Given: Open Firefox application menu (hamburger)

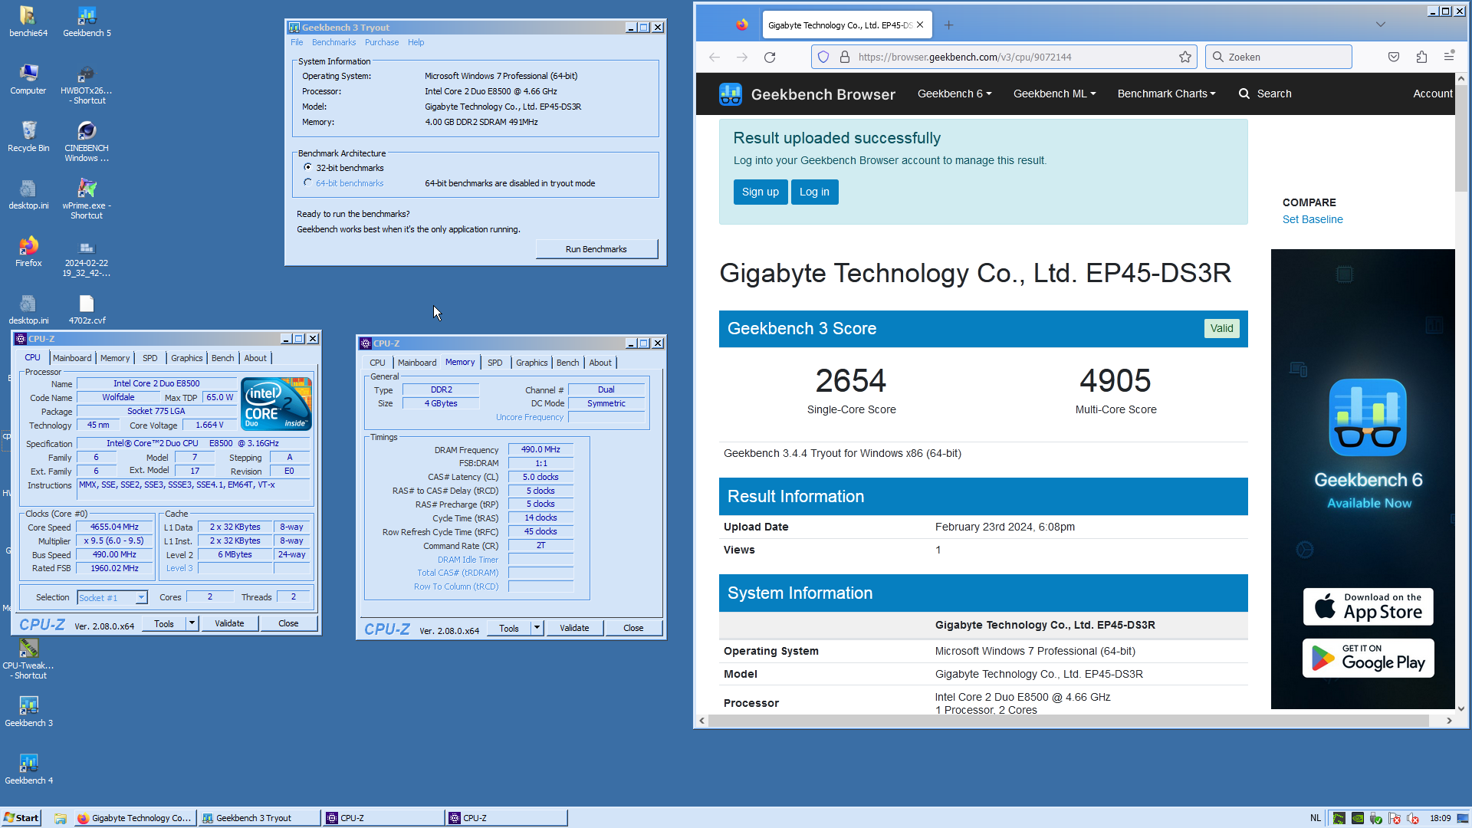Looking at the screenshot, I should 1449,57.
